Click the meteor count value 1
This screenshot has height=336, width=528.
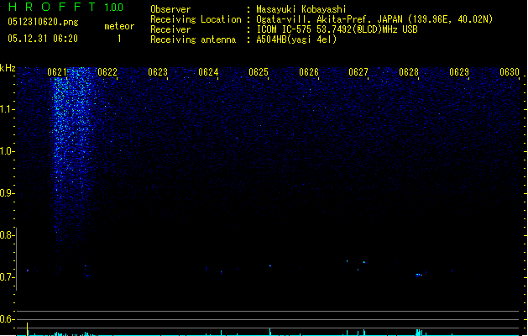[x=119, y=39]
